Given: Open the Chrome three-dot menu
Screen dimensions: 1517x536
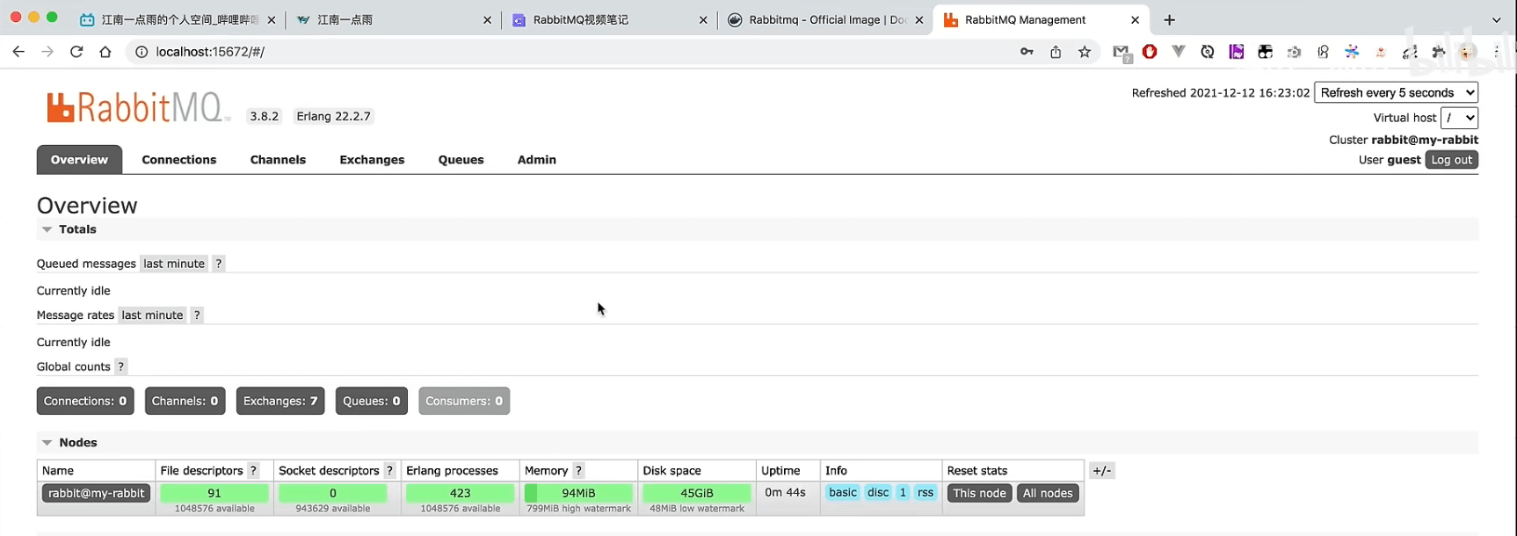Looking at the screenshot, I should (1497, 52).
